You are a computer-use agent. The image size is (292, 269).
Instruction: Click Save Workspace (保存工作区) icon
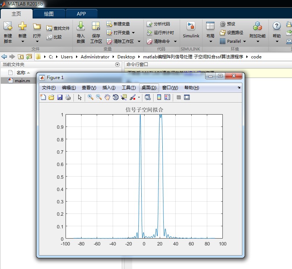click(96, 26)
